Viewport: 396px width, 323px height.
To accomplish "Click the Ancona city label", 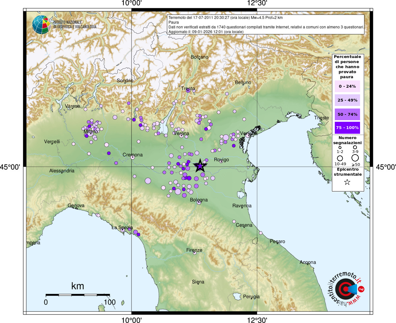I will coord(308,262).
